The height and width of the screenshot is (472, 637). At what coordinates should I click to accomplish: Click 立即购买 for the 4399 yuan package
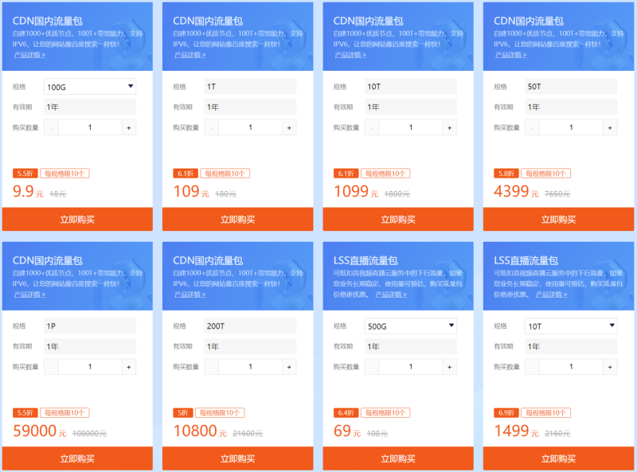coord(558,220)
